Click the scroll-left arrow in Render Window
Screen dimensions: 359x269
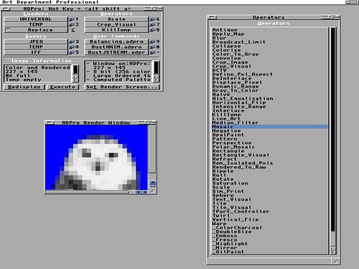(138, 192)
